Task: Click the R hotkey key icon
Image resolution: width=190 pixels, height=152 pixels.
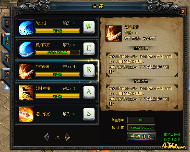Action: click(89, 70)
